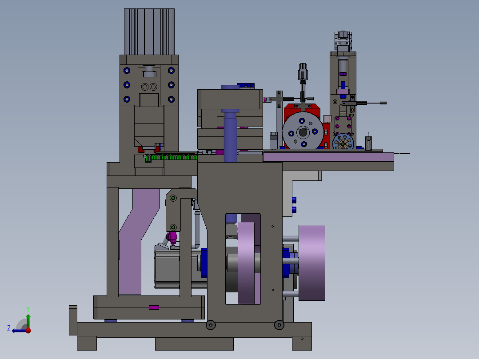
Task: Select the magenta ball joint under the bracket
Action: (x=172, y=236)
